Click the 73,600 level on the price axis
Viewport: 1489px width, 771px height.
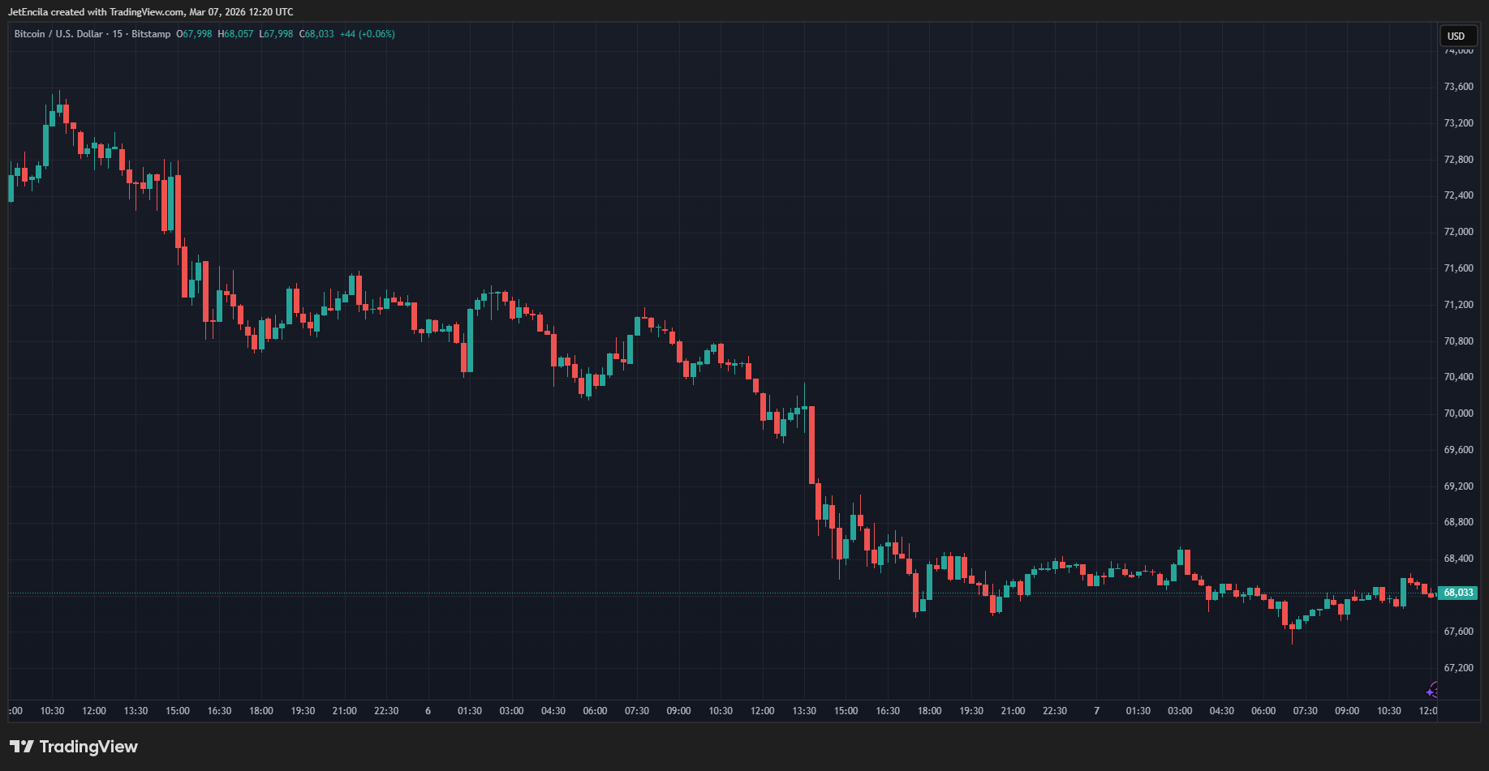[1458, 87]
